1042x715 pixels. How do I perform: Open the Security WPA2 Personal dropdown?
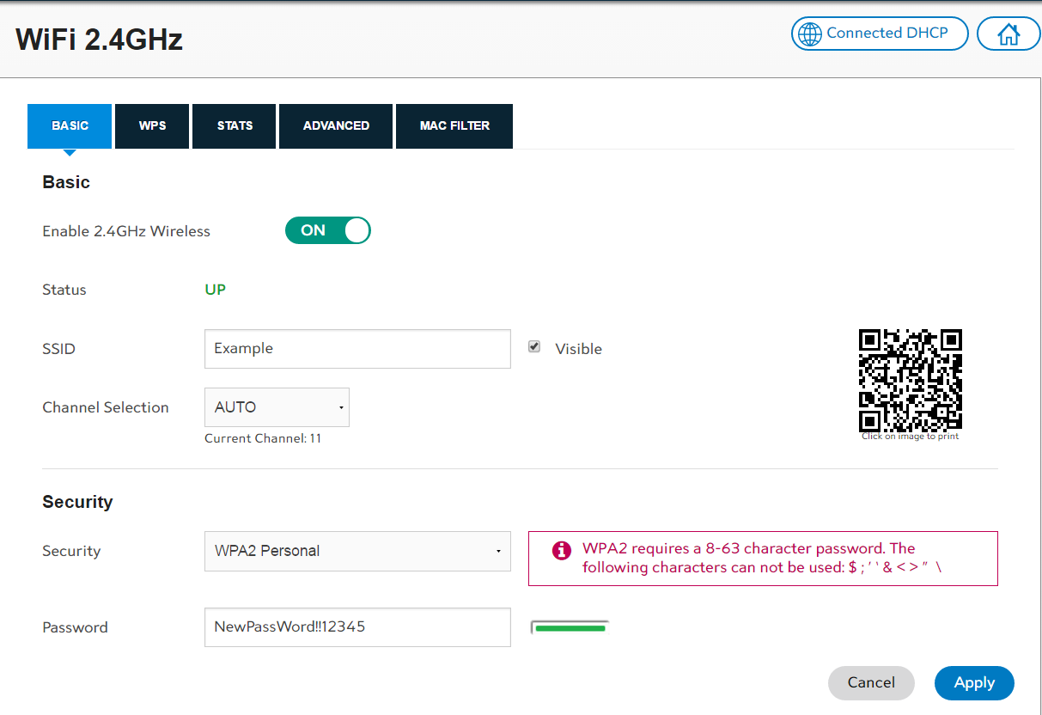coord(357,551)
